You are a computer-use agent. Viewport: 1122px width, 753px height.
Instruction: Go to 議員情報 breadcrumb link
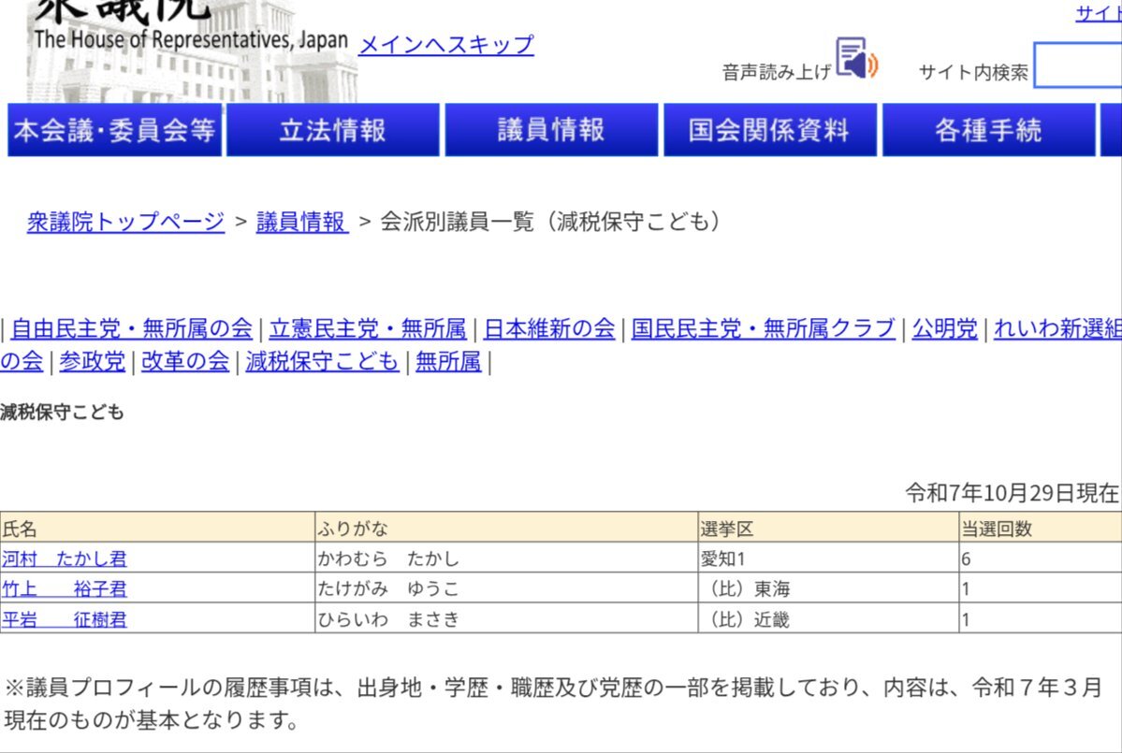coord(302,222)
